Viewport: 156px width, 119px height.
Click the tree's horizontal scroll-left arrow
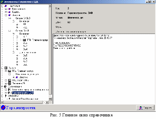pos(2,102)
